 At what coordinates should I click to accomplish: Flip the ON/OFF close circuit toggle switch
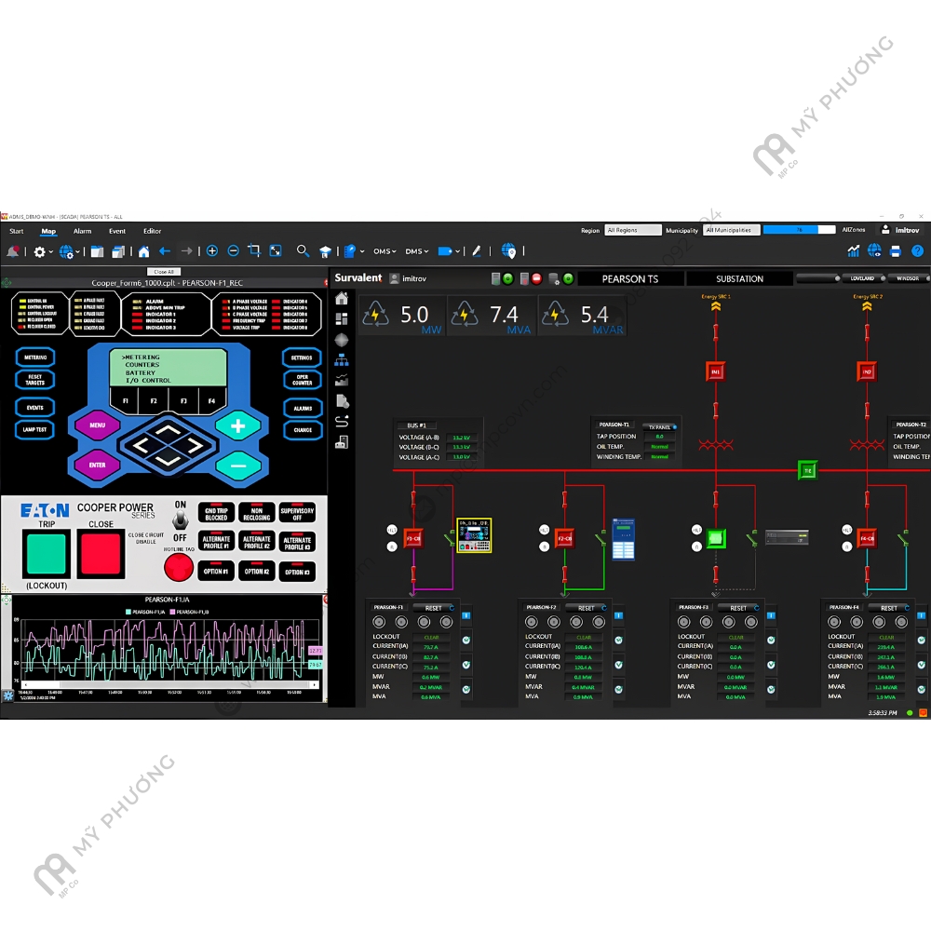pos(181,520)
